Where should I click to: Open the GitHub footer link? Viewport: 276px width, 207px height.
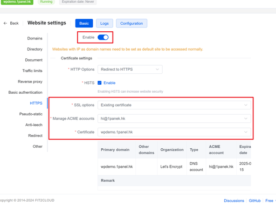pyautogui.click(x=254, y=201)
